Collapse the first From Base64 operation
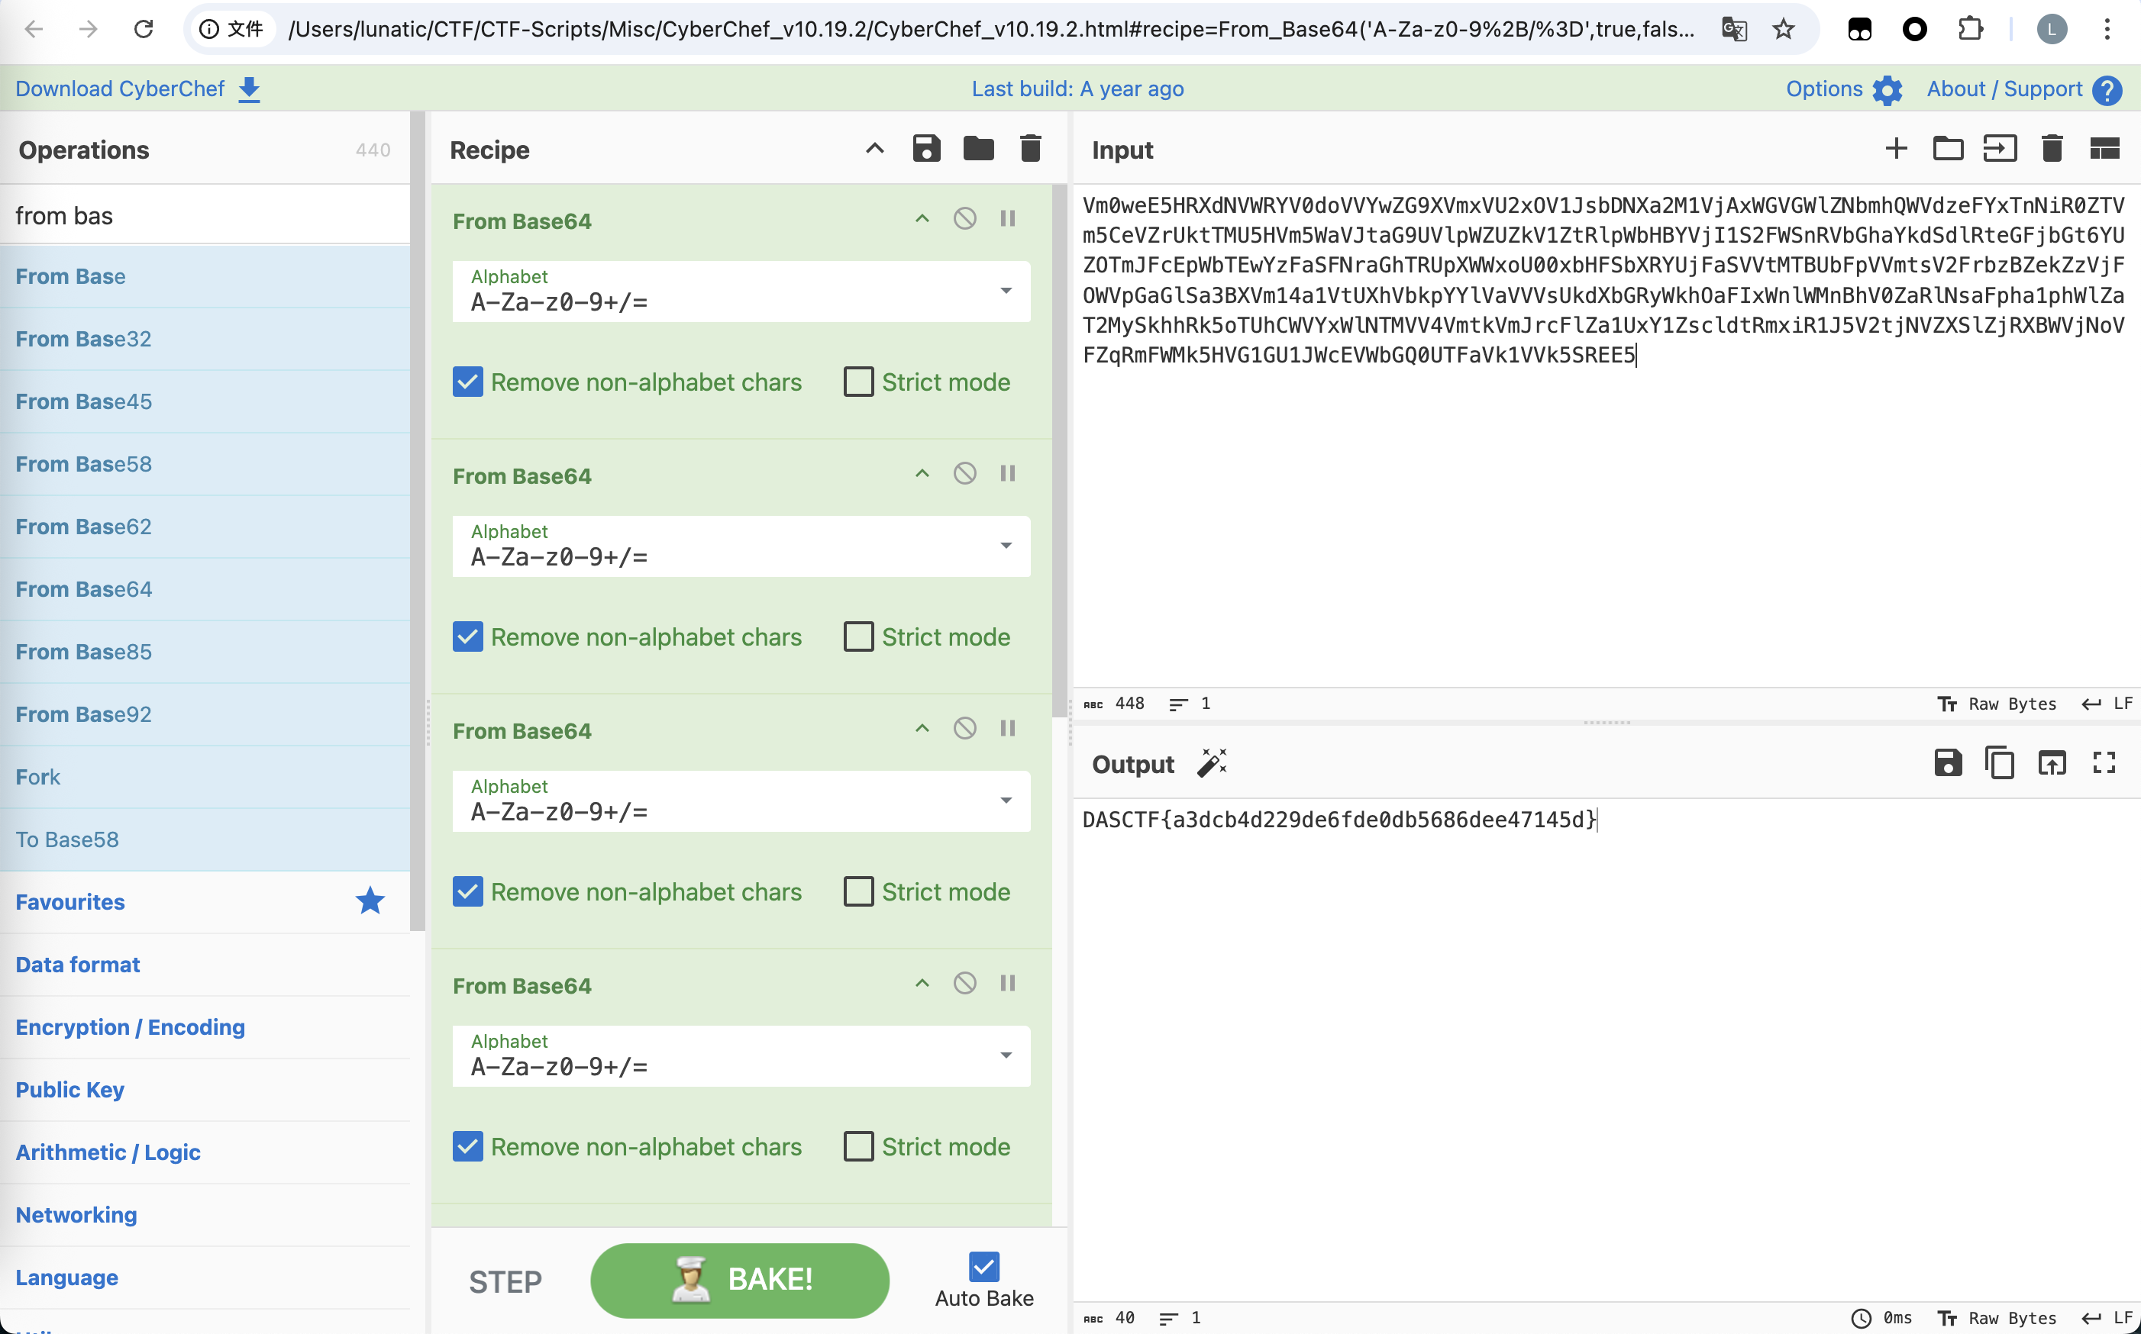This screenshot has width=2141, height=1334. pyautogui.click(x=922, y=218)
